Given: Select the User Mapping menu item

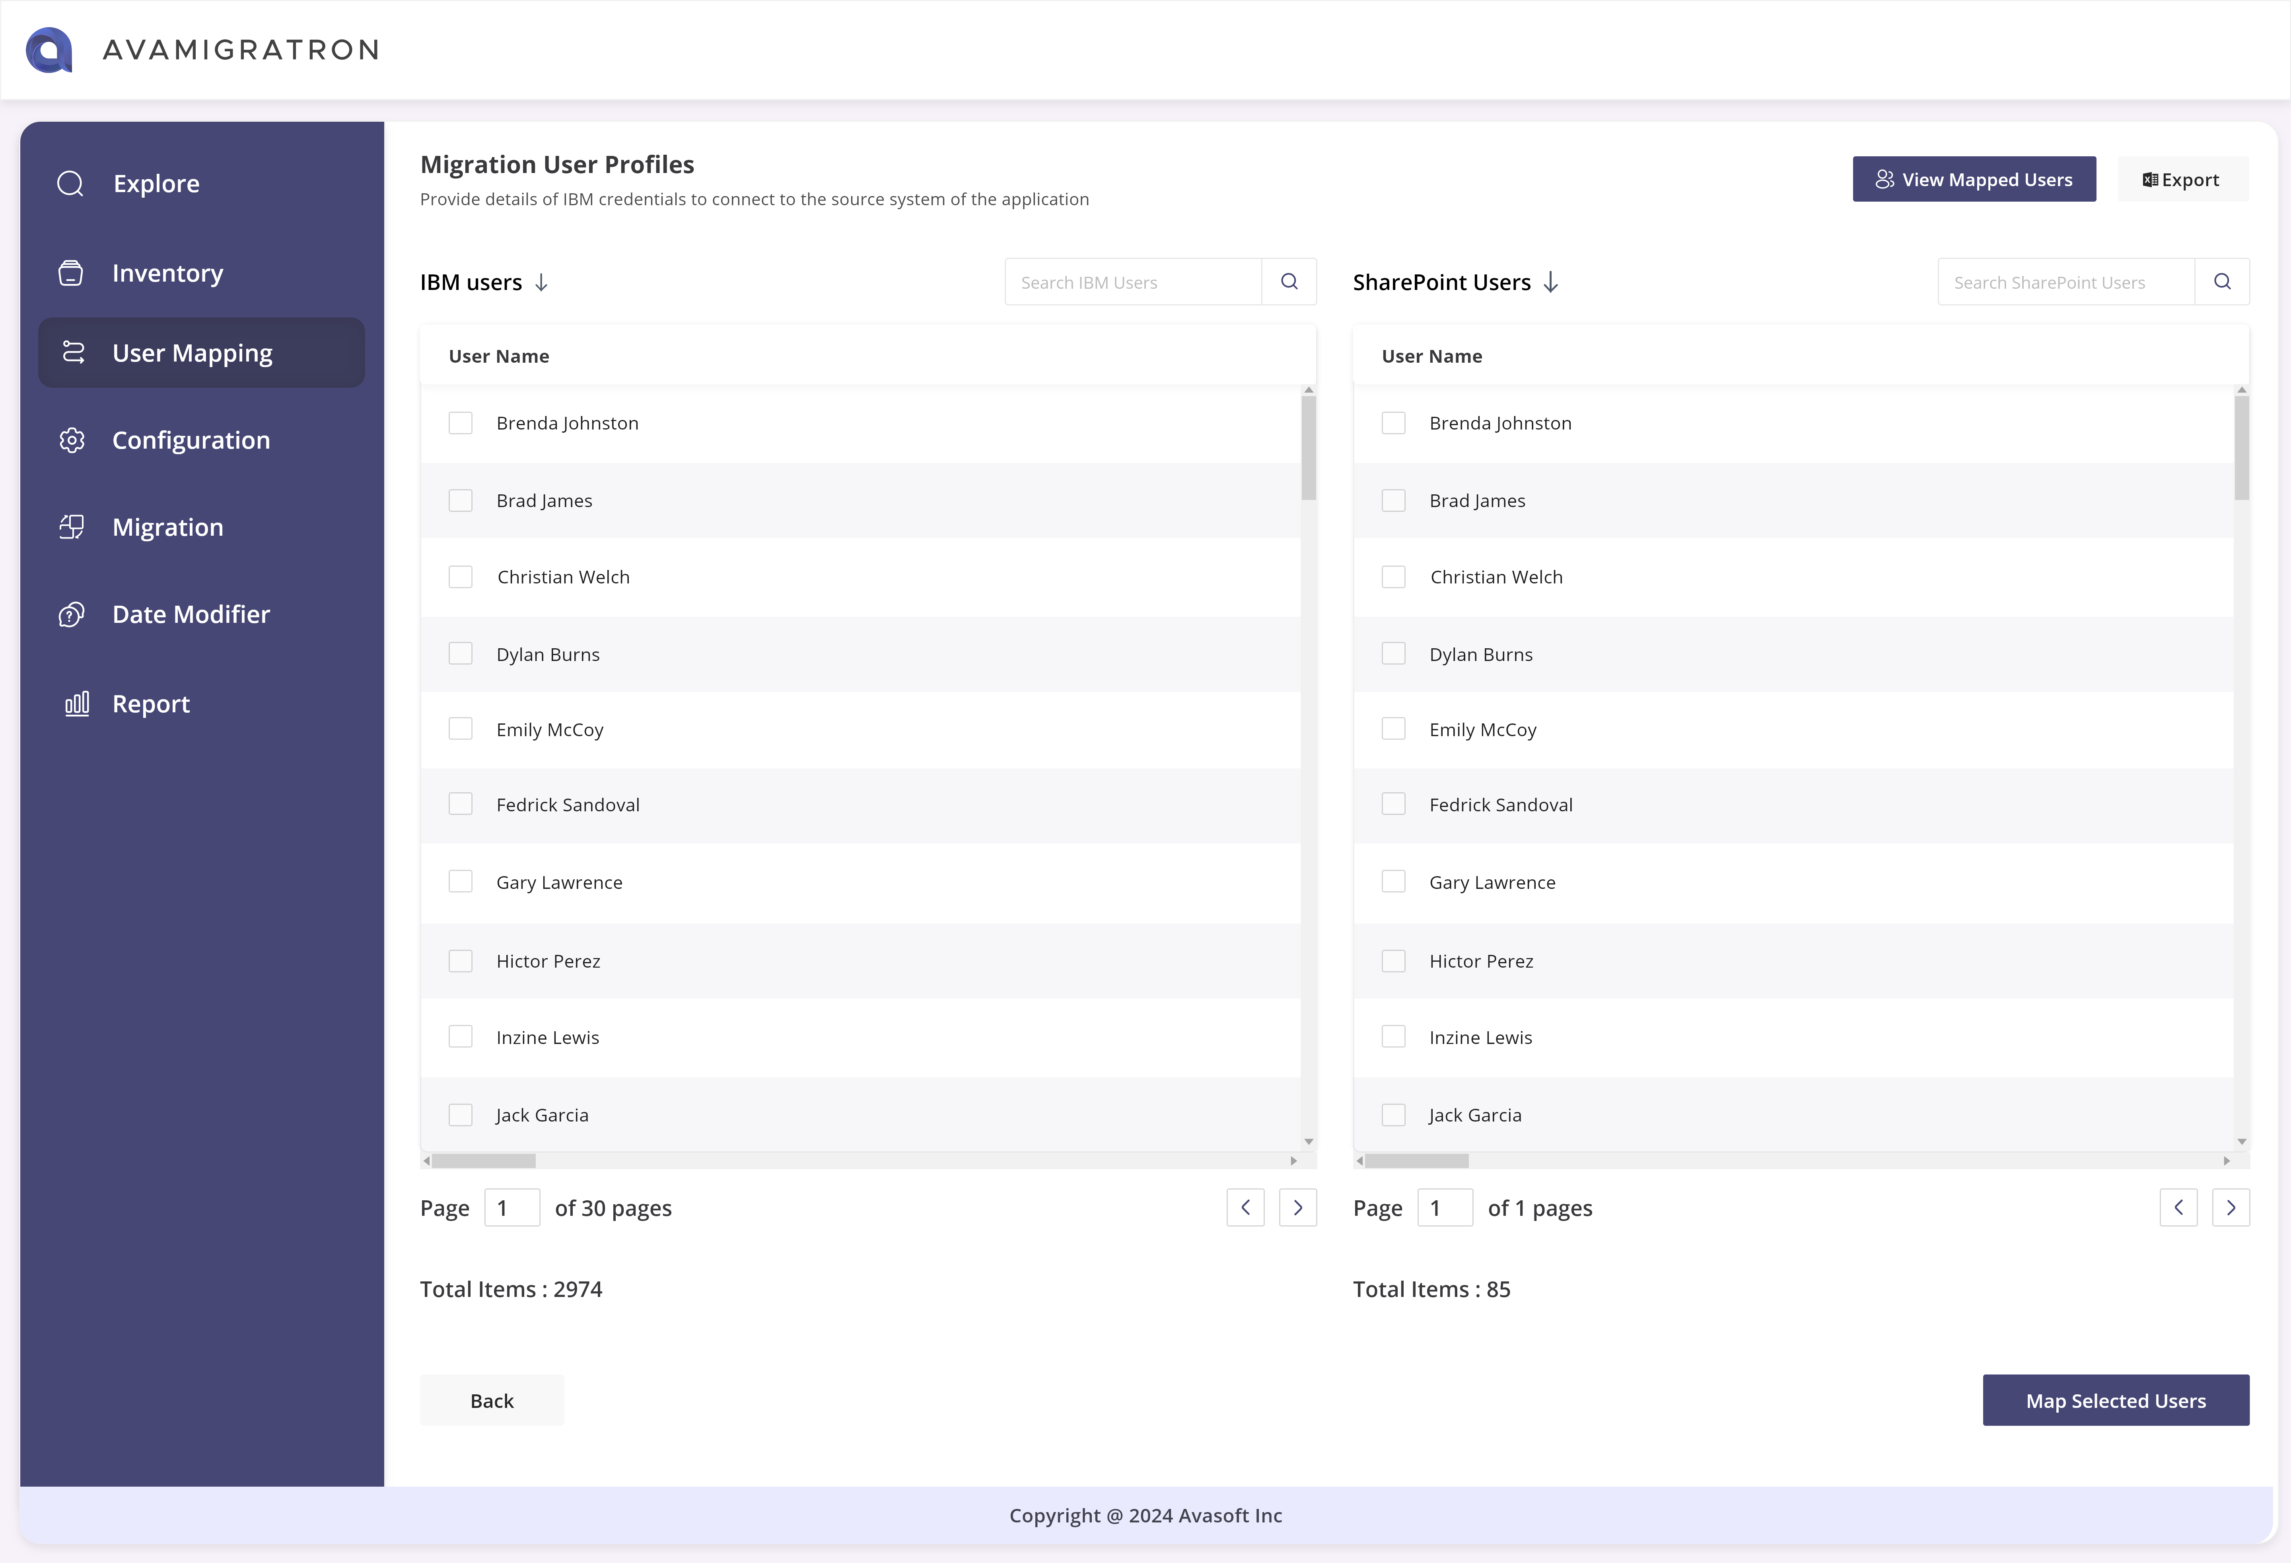Looking at the screenshot, I should click(201, 352).
